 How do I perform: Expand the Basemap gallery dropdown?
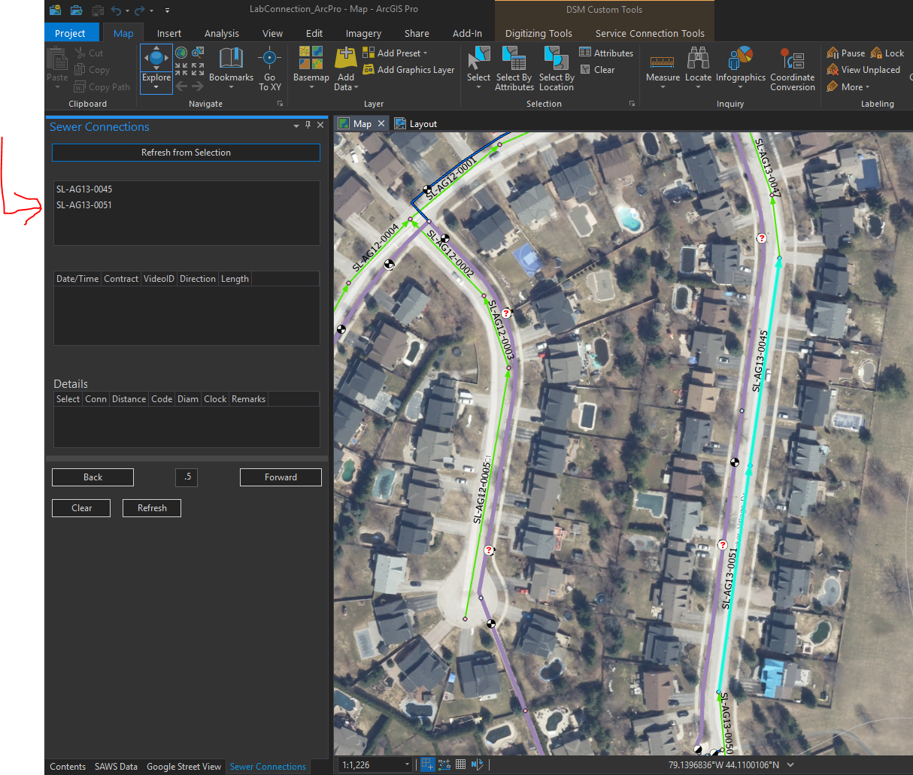(311, 87)
